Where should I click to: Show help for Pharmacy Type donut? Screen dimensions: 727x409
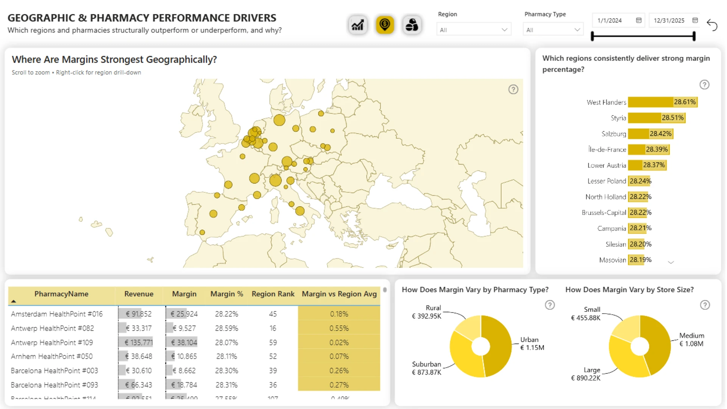pyautogui.click(x=550, y=305)
